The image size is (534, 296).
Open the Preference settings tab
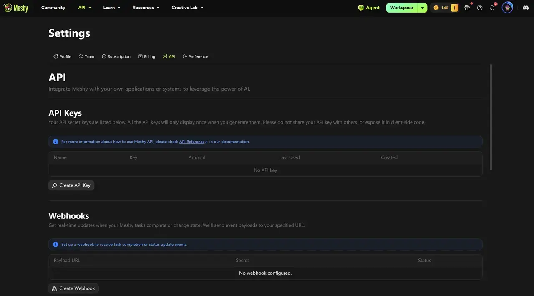[195, 56]
